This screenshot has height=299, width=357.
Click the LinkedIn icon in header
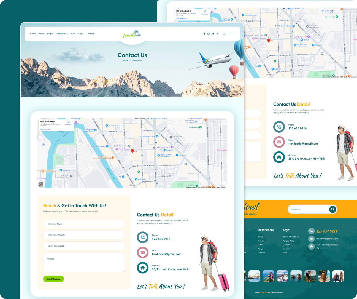point(213,34)
